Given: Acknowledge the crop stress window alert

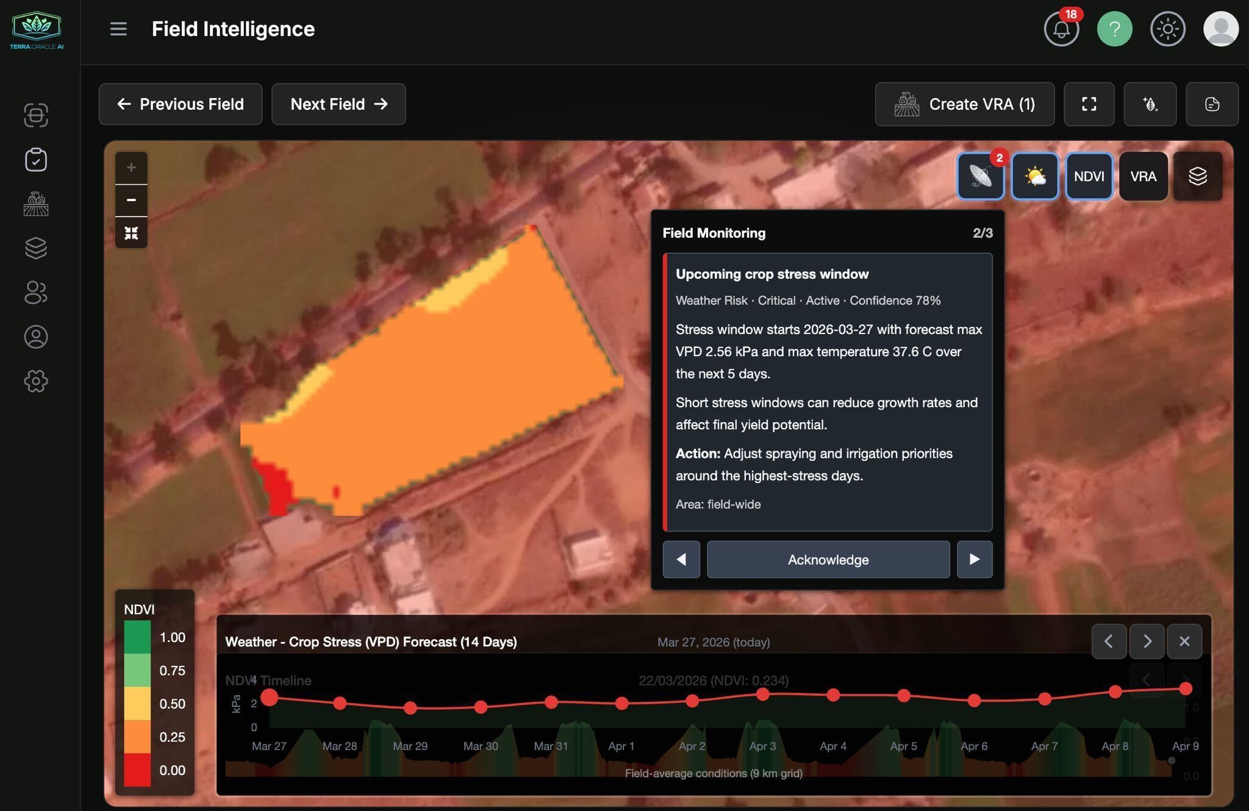Looking at the screenshot, I should [x=828, y=559].
